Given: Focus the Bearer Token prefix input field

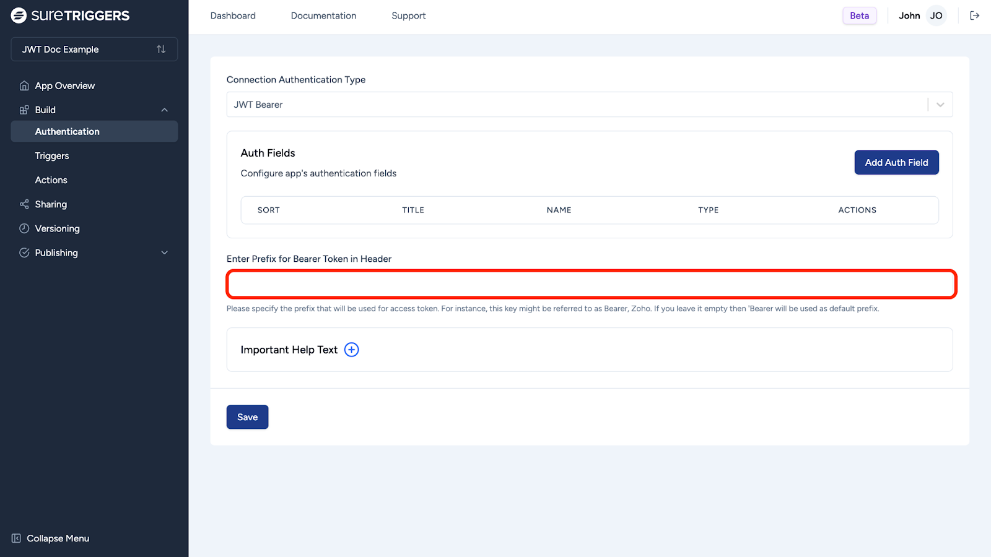Looking at the screenshot, I should pyautogui.click(x=591, y=285).
